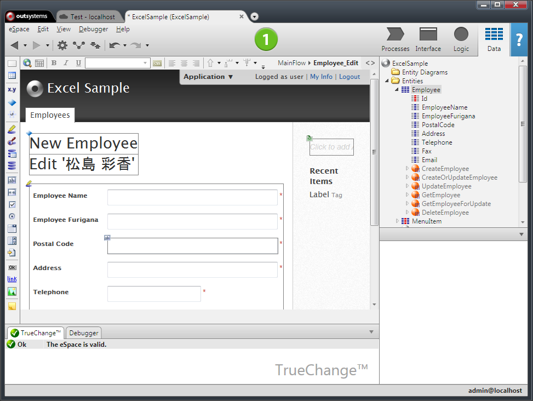Switch to the Data layer
This screenshot has width=533, height=401.
click(x=494, y=39)
